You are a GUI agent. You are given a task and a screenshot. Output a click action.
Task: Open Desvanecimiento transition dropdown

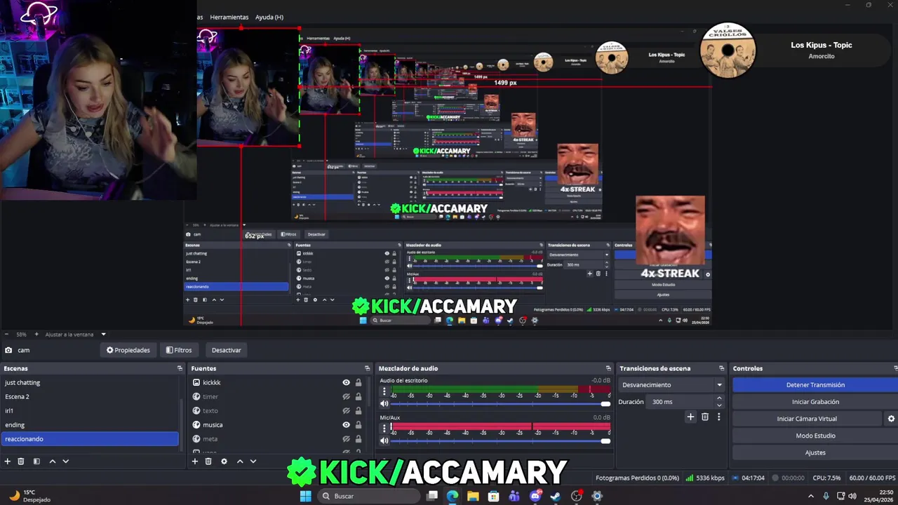point(672,385)
